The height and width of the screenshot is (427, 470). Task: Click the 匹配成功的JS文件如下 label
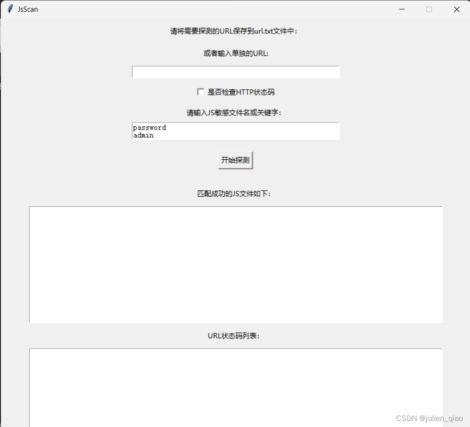(235, 194)
